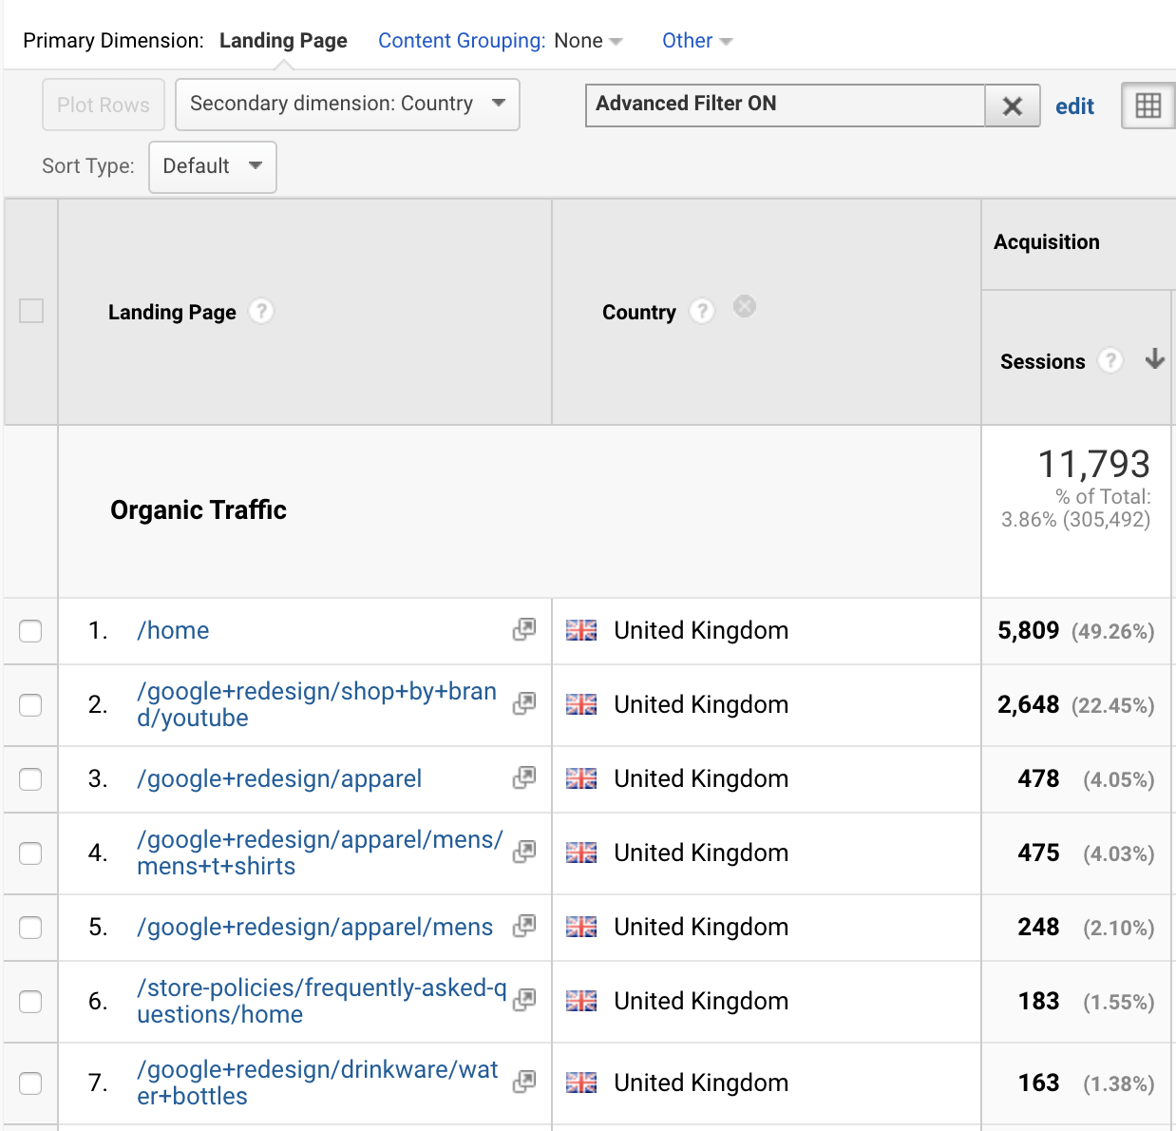This screenshot has width=1176, height=1131.
Task: Open the Sort Type Default dropdown
Action: click(212, 167)
